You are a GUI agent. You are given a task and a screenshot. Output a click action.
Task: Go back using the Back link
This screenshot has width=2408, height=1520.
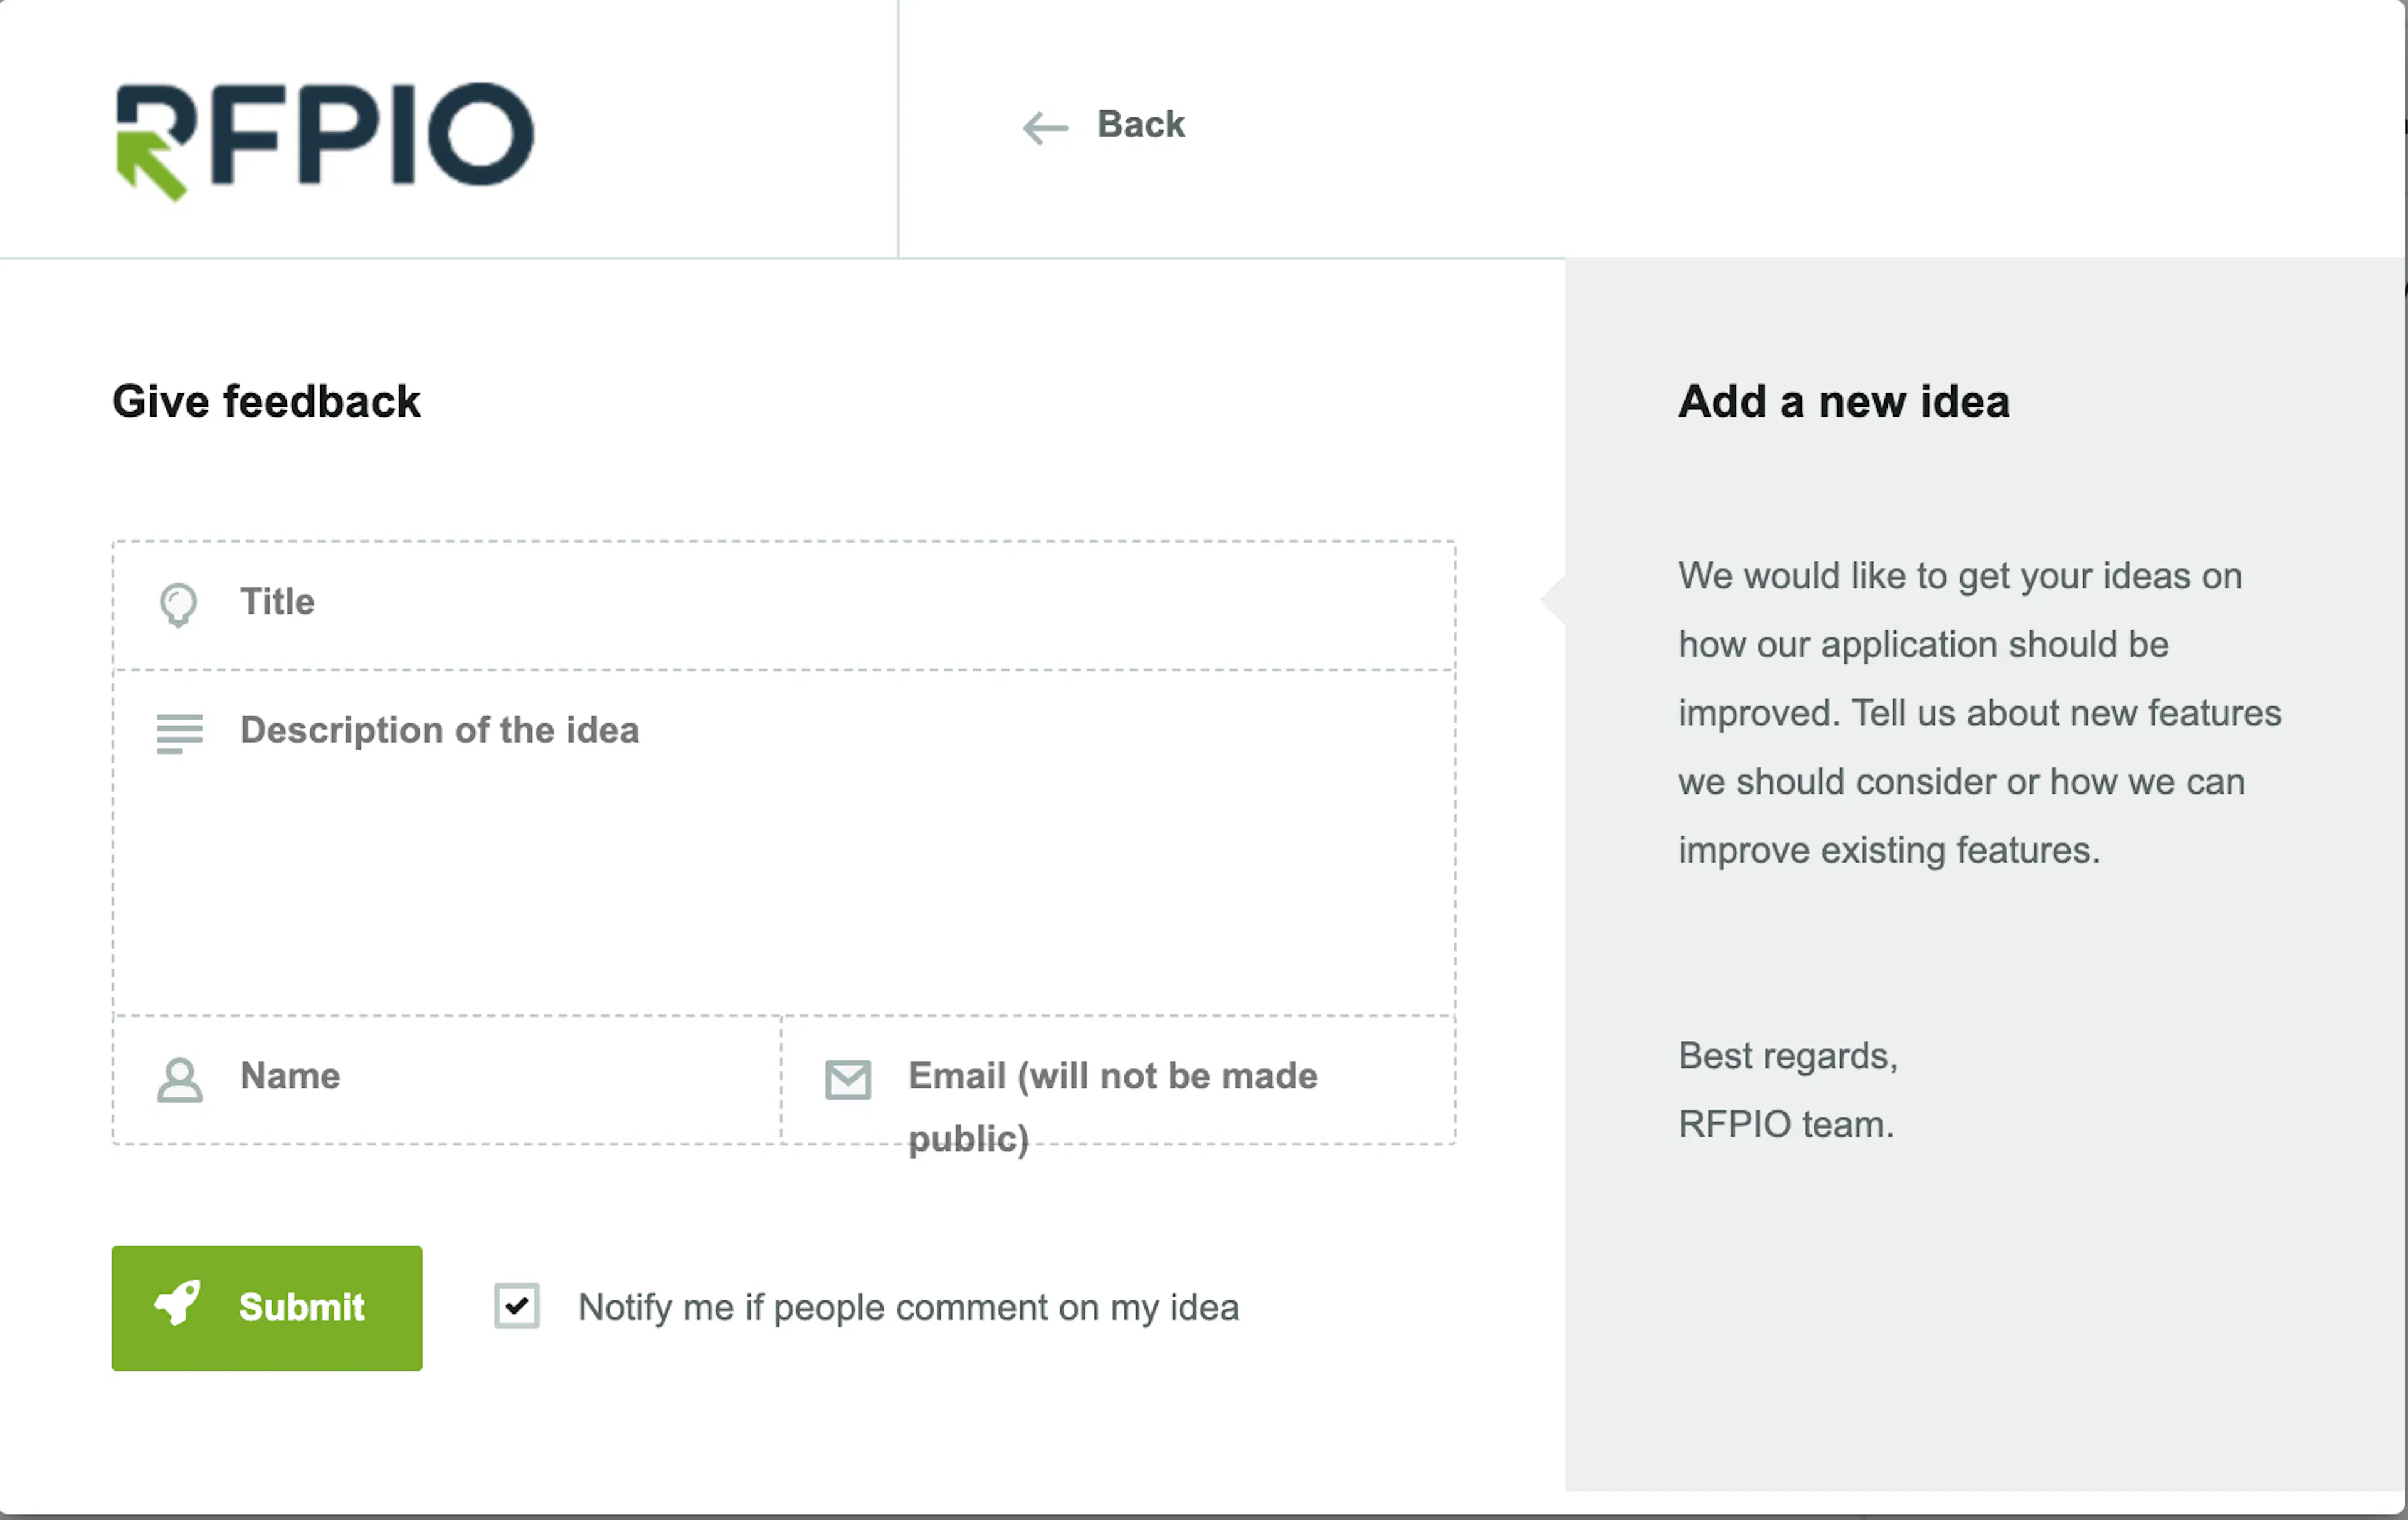[1140, 125]
